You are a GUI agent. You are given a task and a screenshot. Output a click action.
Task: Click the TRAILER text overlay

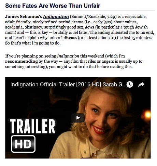(32, 126)
